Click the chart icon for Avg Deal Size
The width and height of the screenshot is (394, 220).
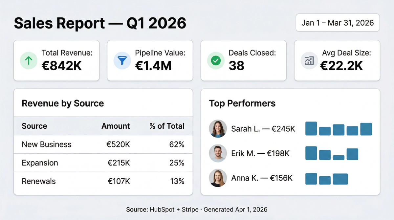point(309,61)
